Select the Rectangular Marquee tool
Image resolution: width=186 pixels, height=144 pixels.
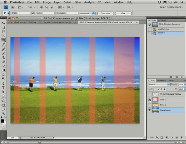3,27
